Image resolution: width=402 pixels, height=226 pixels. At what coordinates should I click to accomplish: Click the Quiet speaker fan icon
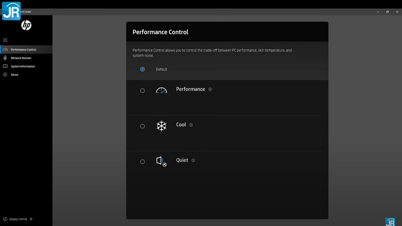pos(161,161)
